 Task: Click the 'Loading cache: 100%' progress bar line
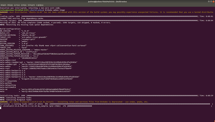click(107, 16)
